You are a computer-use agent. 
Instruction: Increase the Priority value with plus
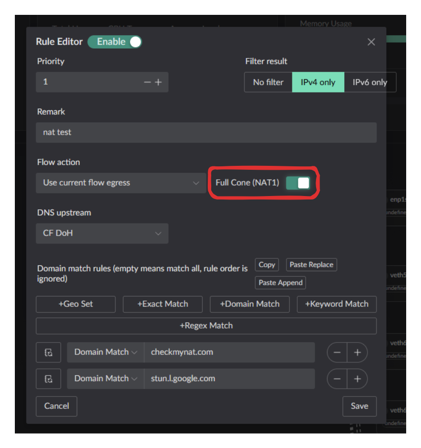[x=158, y=82]
